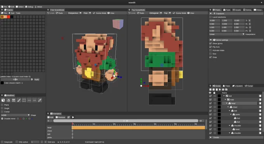Select the erase modifier tool

[9, 100]
